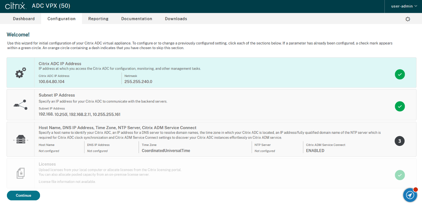Image resolution: width=422 pixels, height=207 pixels.
Task: Select the Subnet IP Address network icon
Action: coord(20,104)
